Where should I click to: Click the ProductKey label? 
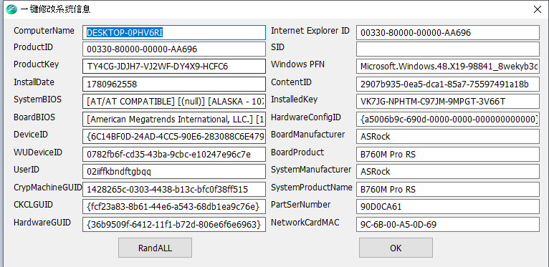click(36, 64)
